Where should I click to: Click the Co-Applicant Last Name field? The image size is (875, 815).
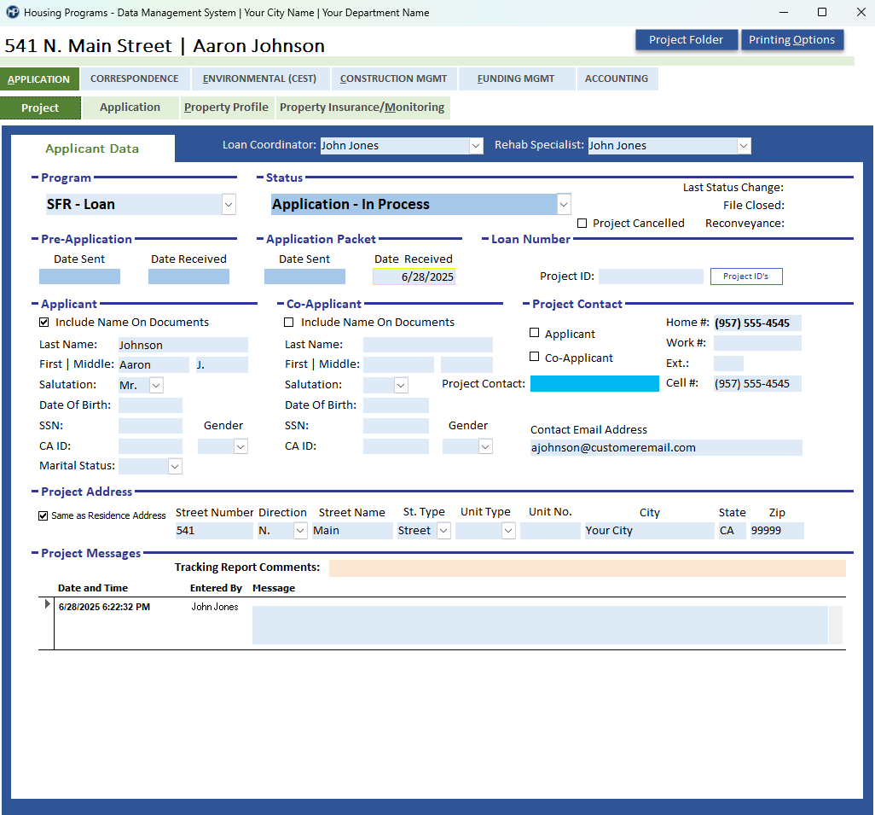click(428, 345)
